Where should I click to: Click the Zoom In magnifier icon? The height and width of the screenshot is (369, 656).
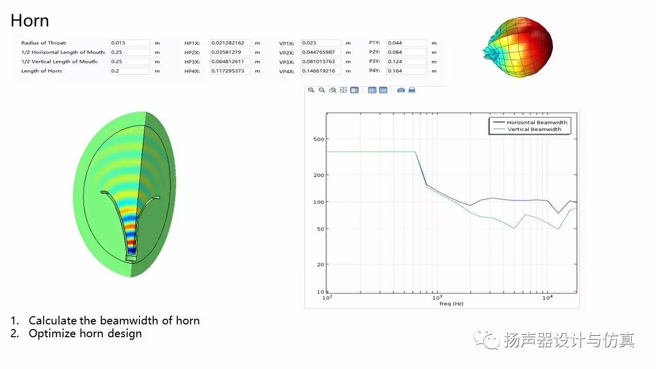(x=311, y=90)
